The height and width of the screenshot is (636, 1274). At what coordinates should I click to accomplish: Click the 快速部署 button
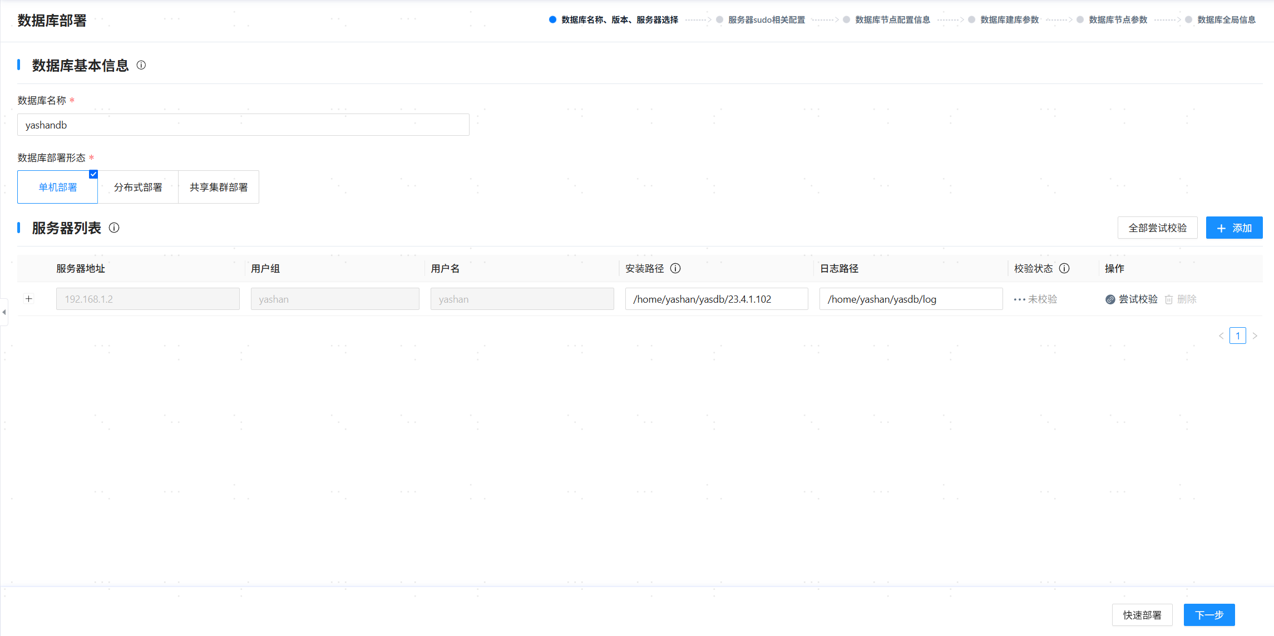[x=1142, y=615]
